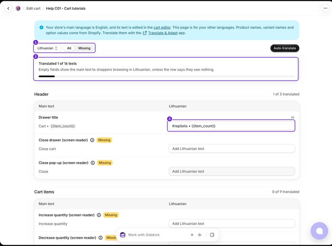Viewport: 332px width, 246px height.
Task: Click the Help C01 - Cart tutorials breadcrumb
Action: pyautogui.click(x=66, y=9)
